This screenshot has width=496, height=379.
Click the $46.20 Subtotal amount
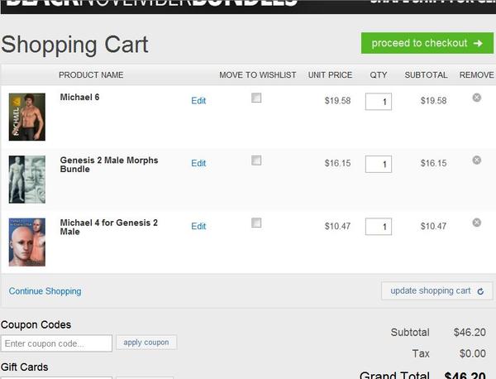[470, 332]
